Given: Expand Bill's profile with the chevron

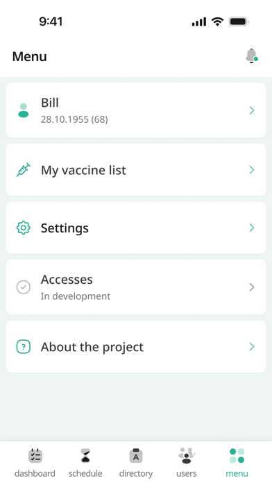Looking at the screenshot, I should 252,110.
